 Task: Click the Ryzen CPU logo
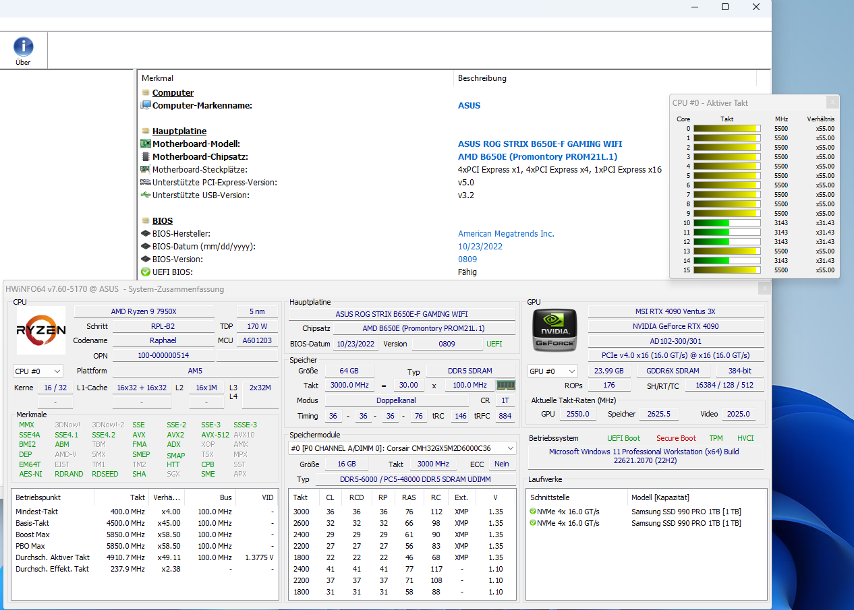click(41, 330)
